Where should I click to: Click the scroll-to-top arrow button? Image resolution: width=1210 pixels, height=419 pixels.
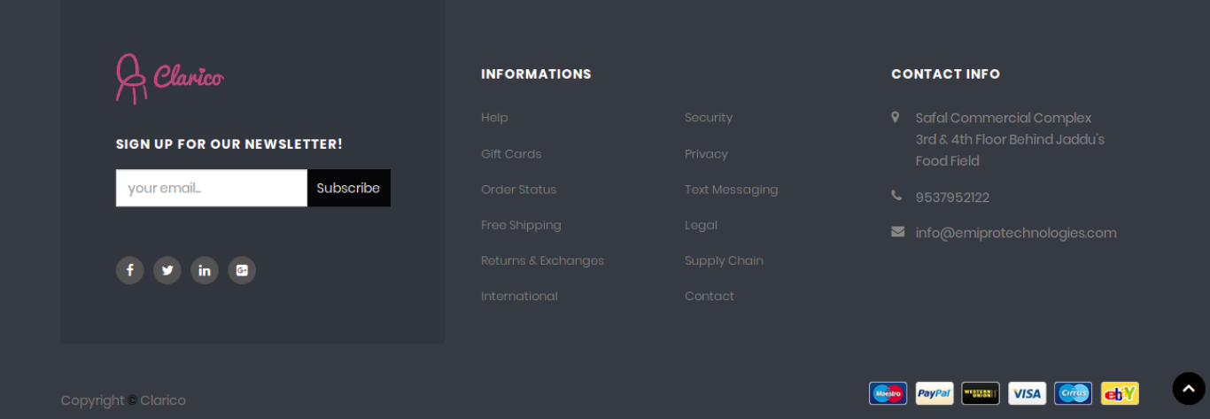click(1189, 389)
